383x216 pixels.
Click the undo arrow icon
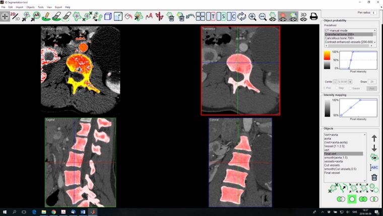190,16
